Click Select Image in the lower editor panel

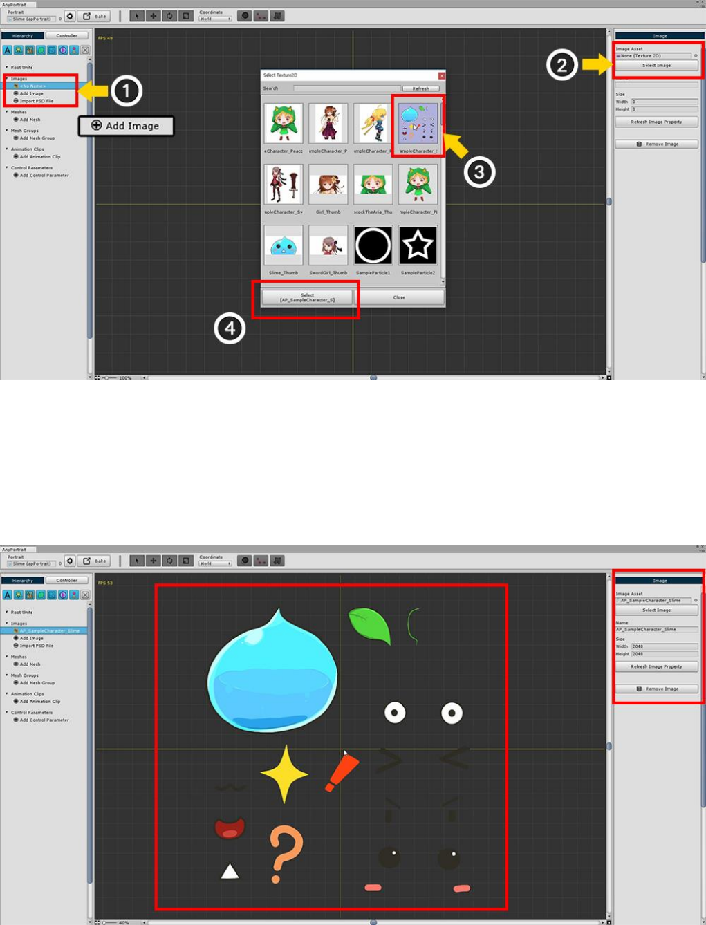(x=656, y=610)
